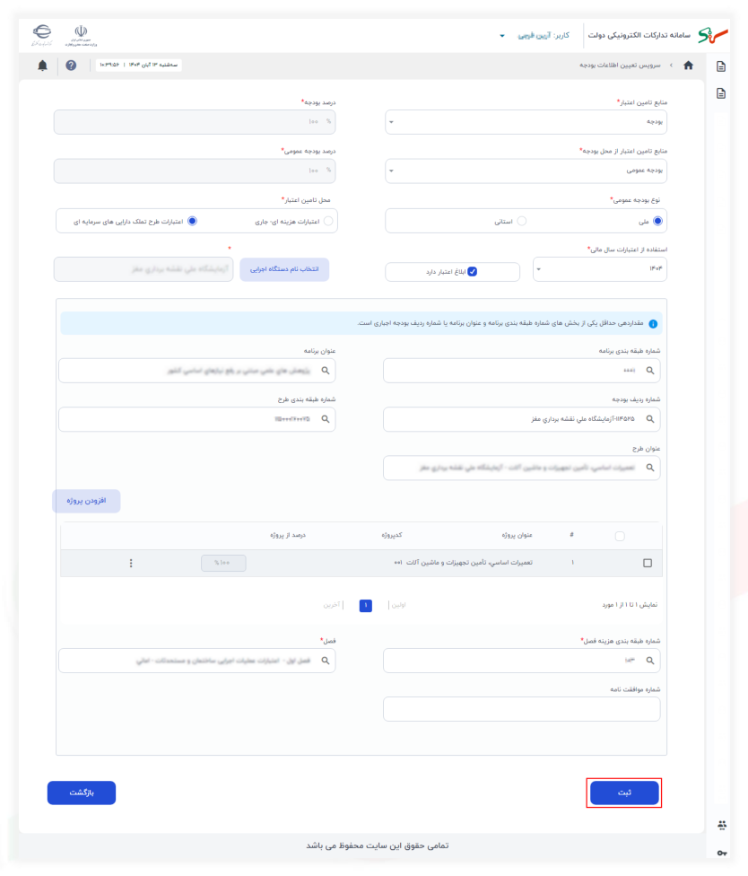Go to page 1 in pagination
The height and width of the screenshot is (876, 748).
(x=366, y=605)
